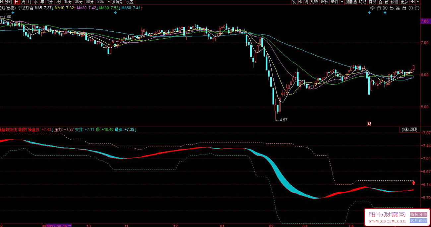Select the 季 quarterly period tab
The width and height of the screenshot is (431, 227).
36,2
